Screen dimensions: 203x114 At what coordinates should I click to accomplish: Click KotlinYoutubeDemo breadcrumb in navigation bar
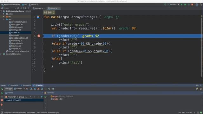10,5
